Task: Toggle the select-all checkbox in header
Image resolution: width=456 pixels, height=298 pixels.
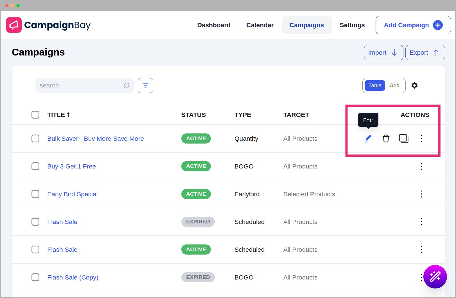Action: point(35,115)
